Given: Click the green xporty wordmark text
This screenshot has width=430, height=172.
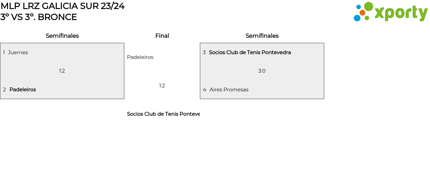Looking at the screenshot, I should 401,13.
